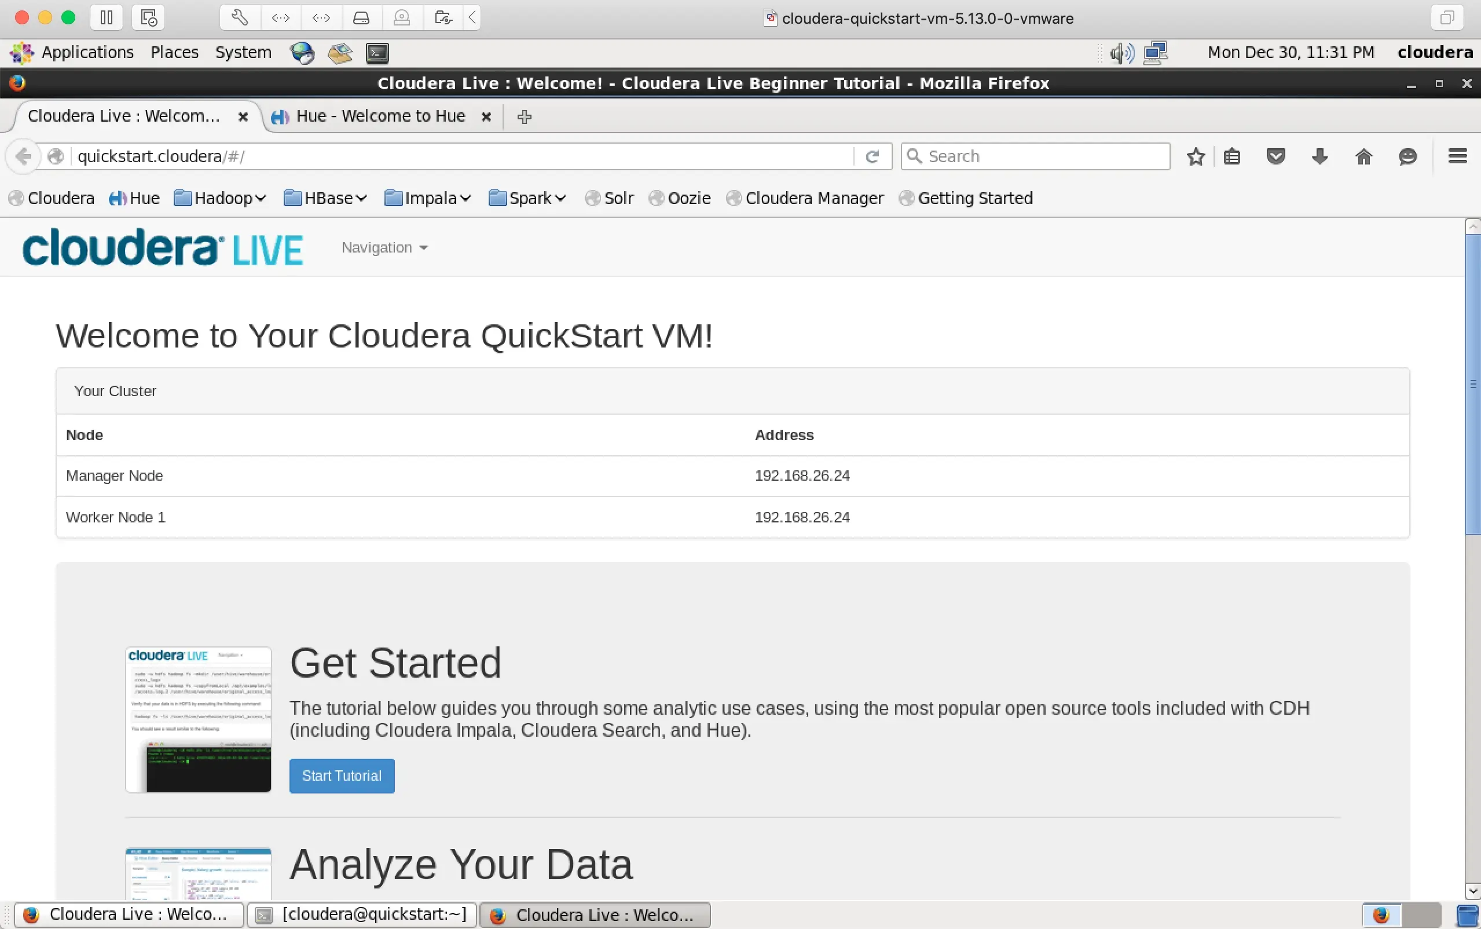Expand the Impala bookmarks folder
Screen dimensions: 1481x929
pos(427,198)
